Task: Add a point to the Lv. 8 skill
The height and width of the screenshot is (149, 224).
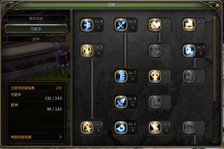Action: click(98, 28)
